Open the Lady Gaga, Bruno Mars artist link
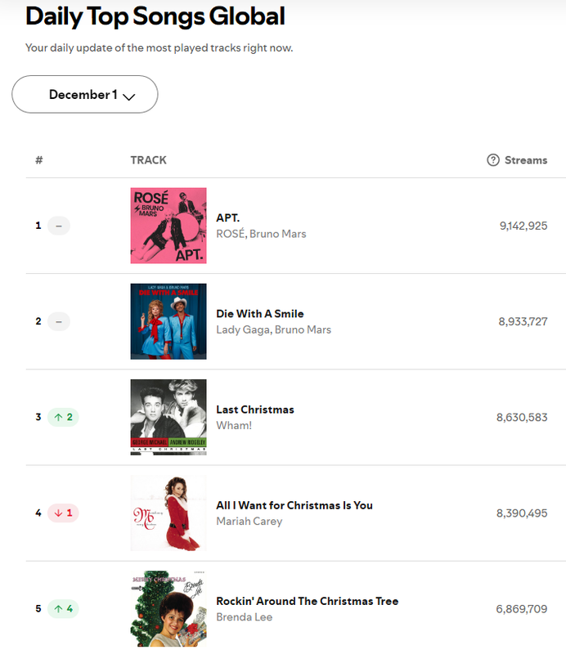566x654 pixels. [x=273, y=330]
